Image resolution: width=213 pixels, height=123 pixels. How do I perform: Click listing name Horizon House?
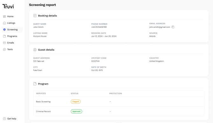click(x=40, y=36)
